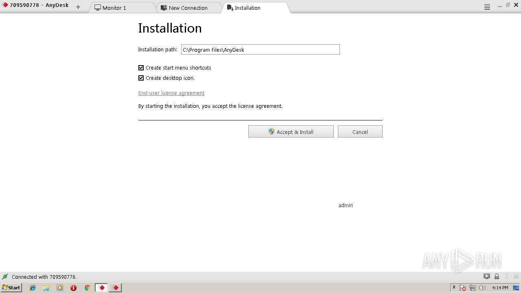
Task: Select the second AnyDesk taskbar window
Action: [x=116, y=288]
